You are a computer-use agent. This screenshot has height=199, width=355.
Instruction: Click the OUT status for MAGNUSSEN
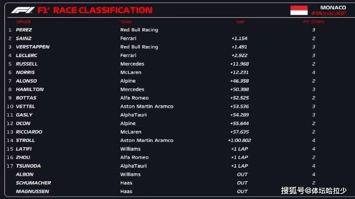click(x=242, y=191)
